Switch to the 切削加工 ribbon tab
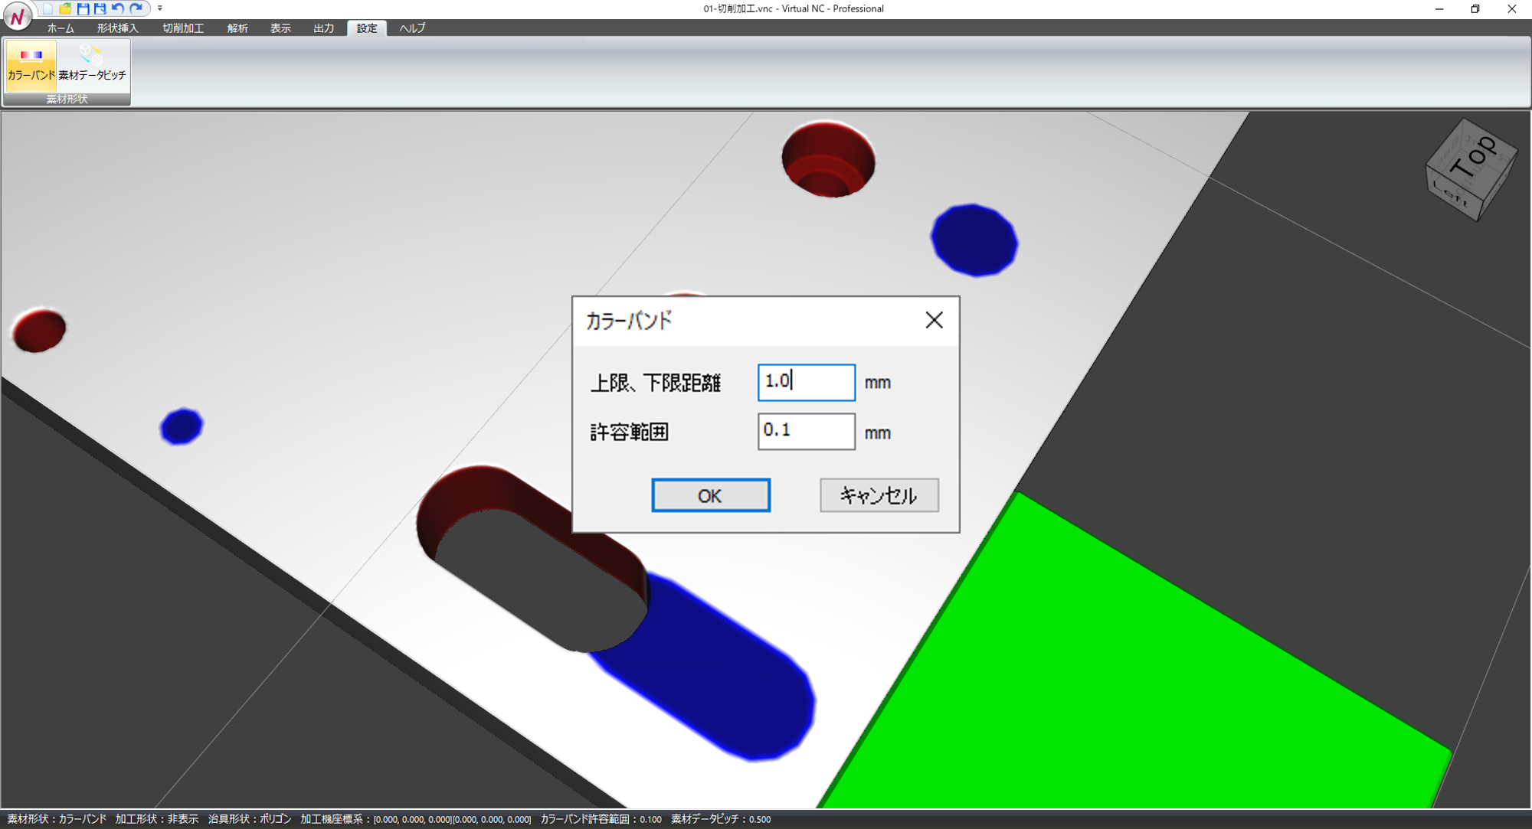Viewport: 1532px width, 829px height. [x=183, y=28]
